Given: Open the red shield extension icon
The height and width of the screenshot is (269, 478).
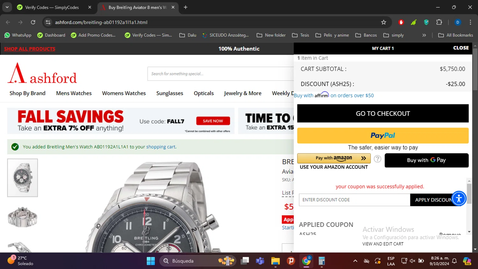Looking at the screenshot, I should pos(401,22).
